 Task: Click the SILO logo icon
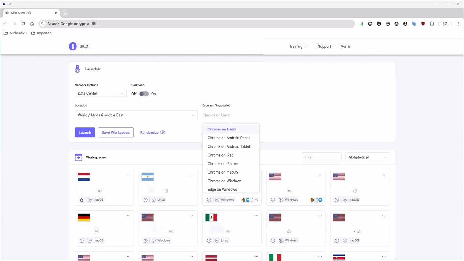[73, 46]
